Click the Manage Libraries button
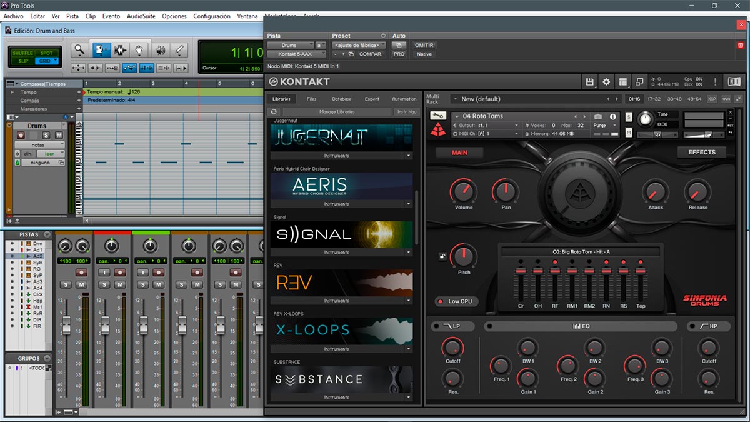This screenshot has height=422, width=750. tap(337, 111)
